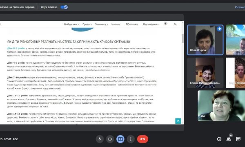The height and width of the screenshot is (147, 245).
Task: Click the teal back-to-top arrow button
Action: (x=178, y=121)
